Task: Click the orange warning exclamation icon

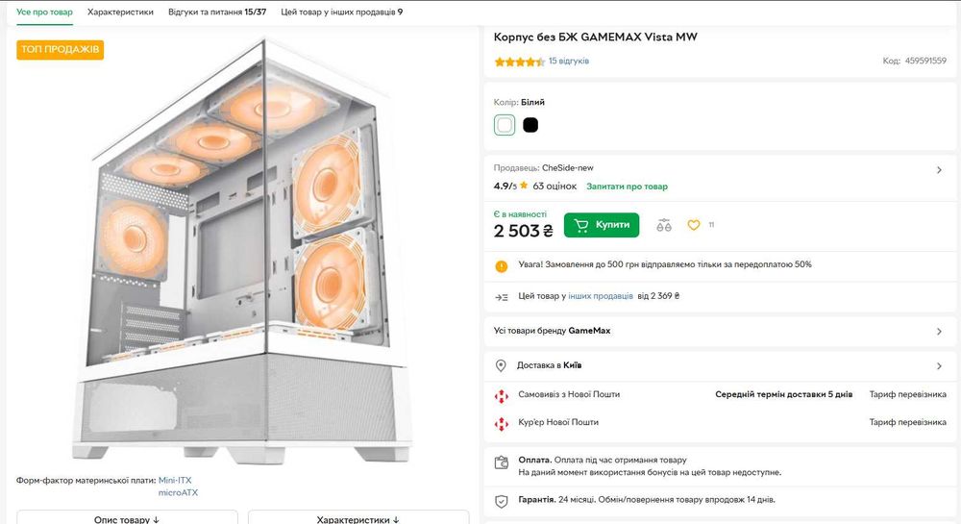Action: (x=501, y=265)
